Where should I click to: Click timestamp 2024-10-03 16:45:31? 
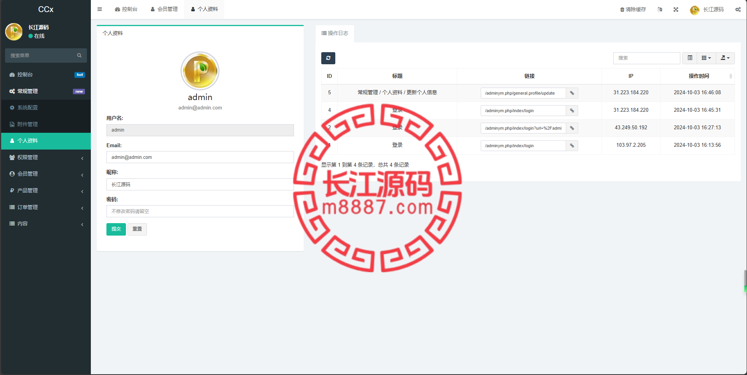pyautogui.click(x=697, y=110)
